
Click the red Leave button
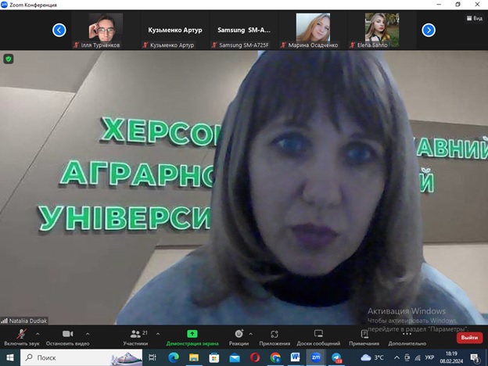469,338
